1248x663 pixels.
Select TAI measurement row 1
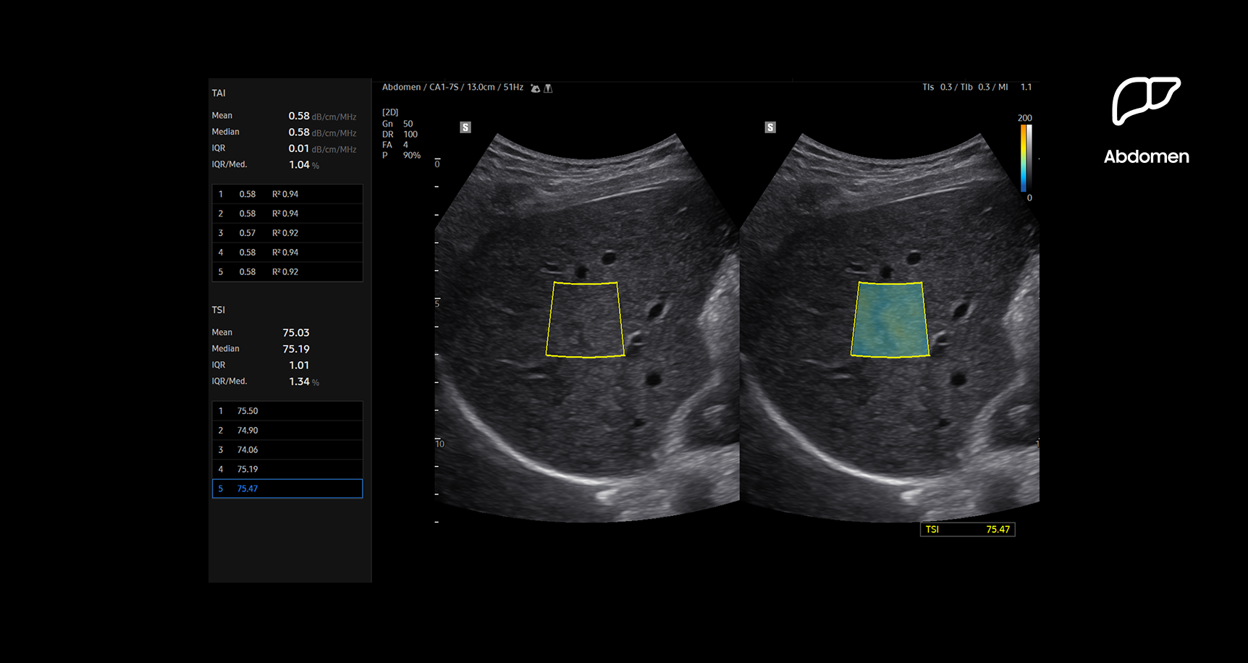coord(287,194)
